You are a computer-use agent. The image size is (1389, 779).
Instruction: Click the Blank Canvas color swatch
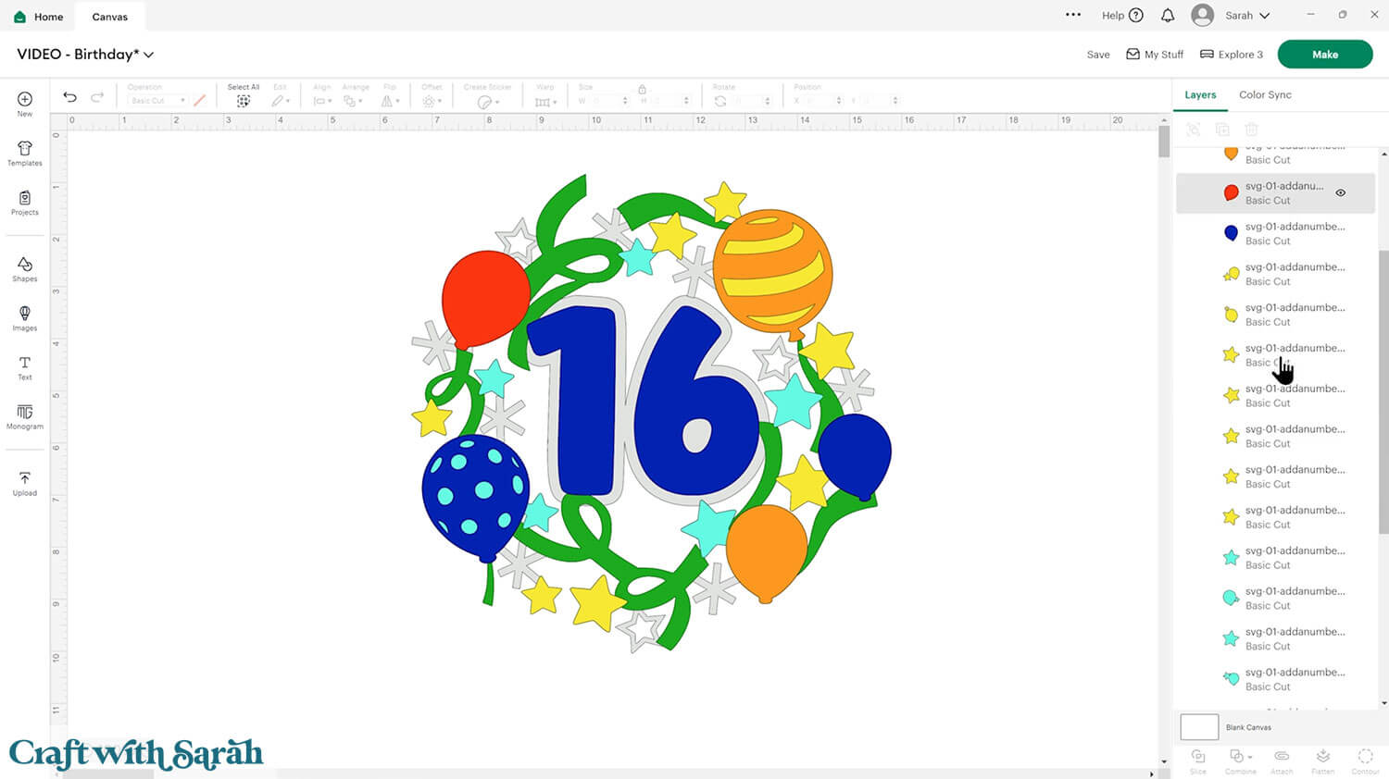1198,727
